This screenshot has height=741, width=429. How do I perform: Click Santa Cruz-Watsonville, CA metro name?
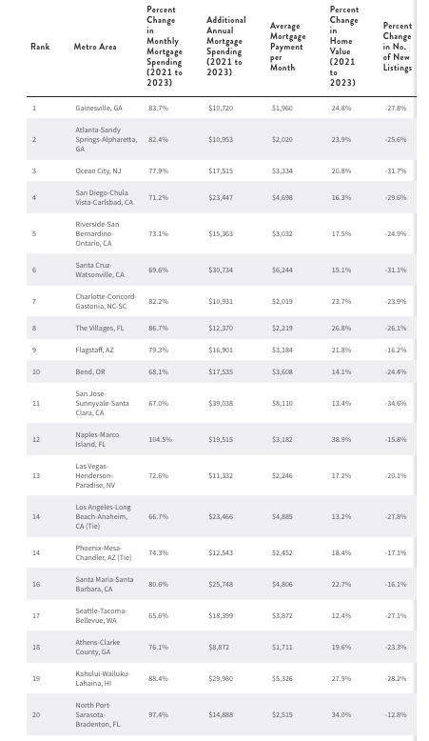coord(100,270)
